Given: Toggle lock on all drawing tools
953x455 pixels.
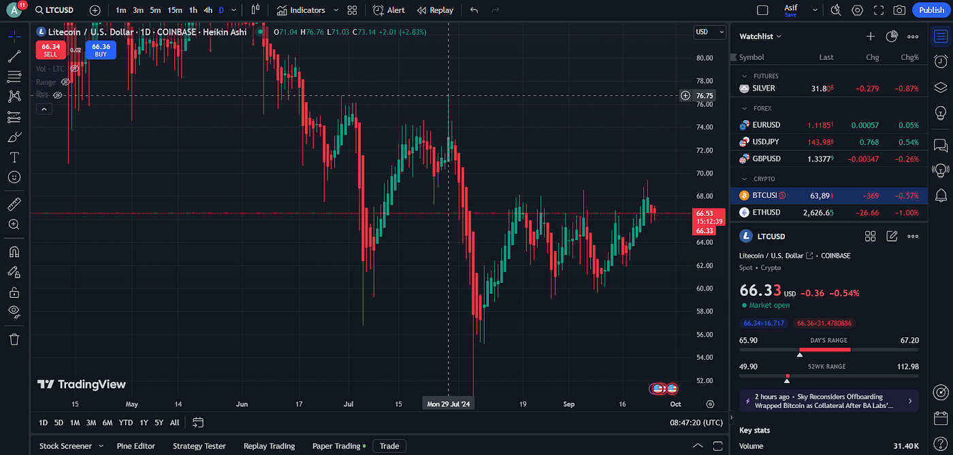Looking at the screenshot, I should click(14, 292).
